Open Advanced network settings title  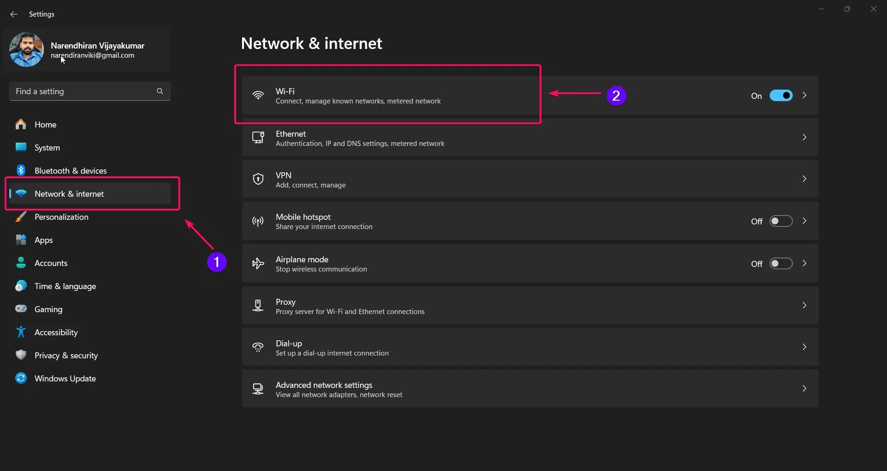point(324,385)
